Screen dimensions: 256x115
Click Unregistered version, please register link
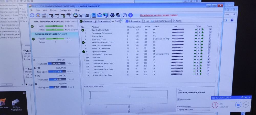159,15
